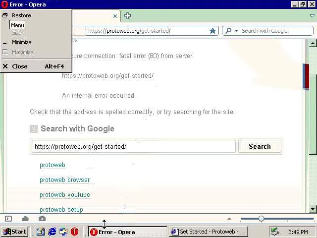317x238 pixels.
Task: Open the zoom options arrow in status bar
Action: click(x=229, y=219)
